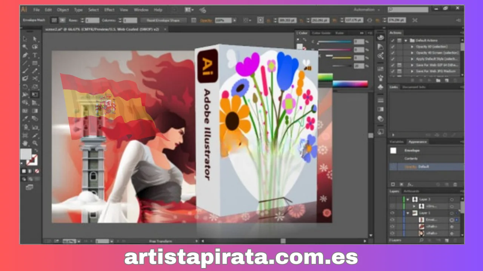Expand the Save For Web JPG Medium action
This screenshot has width=483, height=271.
pyautogui.click(x=412, y=71)
